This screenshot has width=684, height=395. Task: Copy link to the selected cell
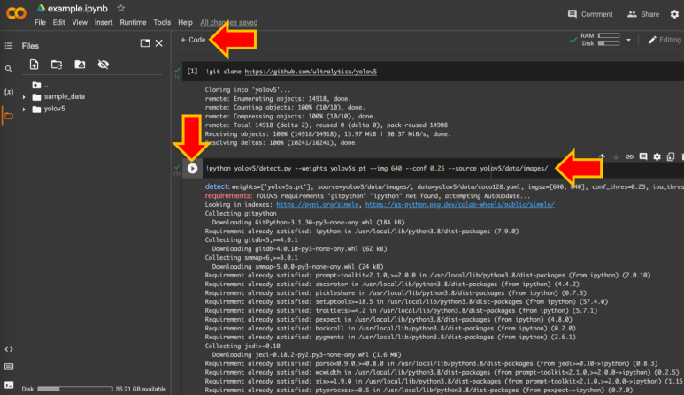629,156
